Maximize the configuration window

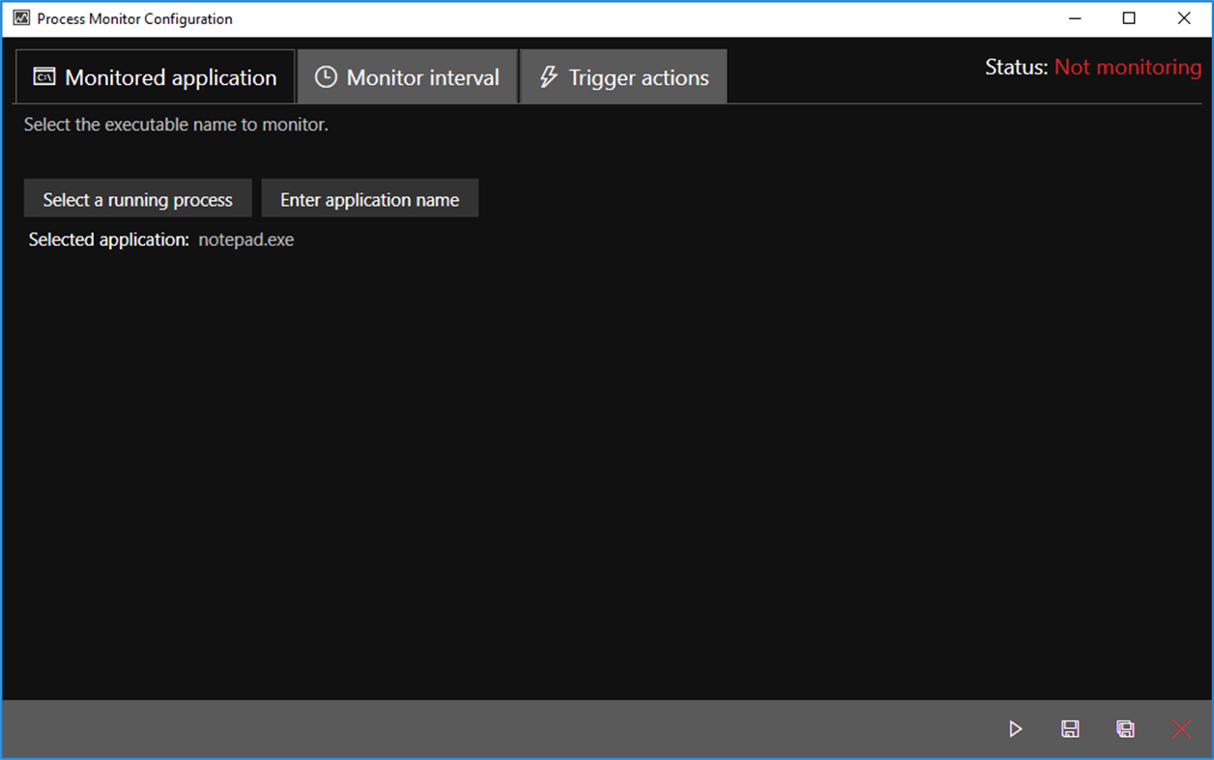tap(1129, 17)
